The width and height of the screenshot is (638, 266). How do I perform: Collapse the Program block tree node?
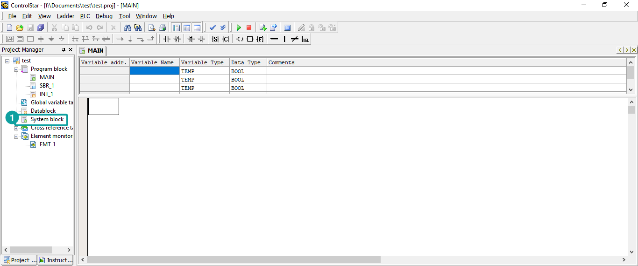(16, 69)
